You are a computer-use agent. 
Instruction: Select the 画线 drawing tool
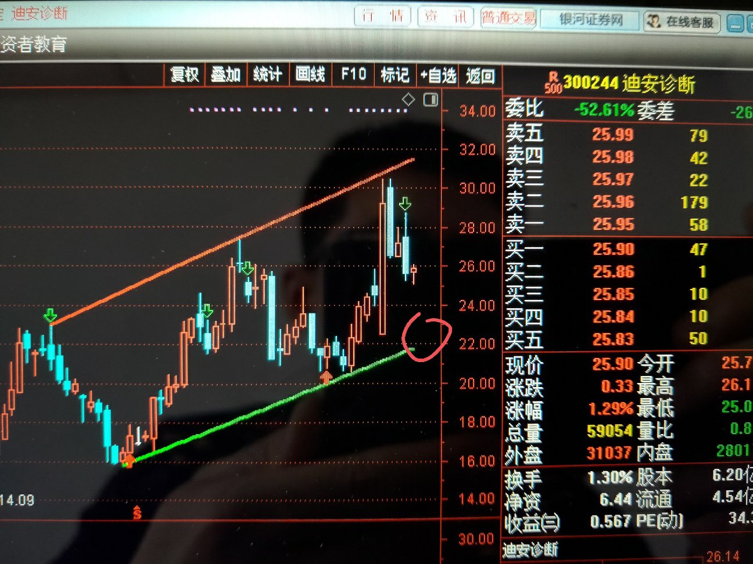[x=310, y=74]
